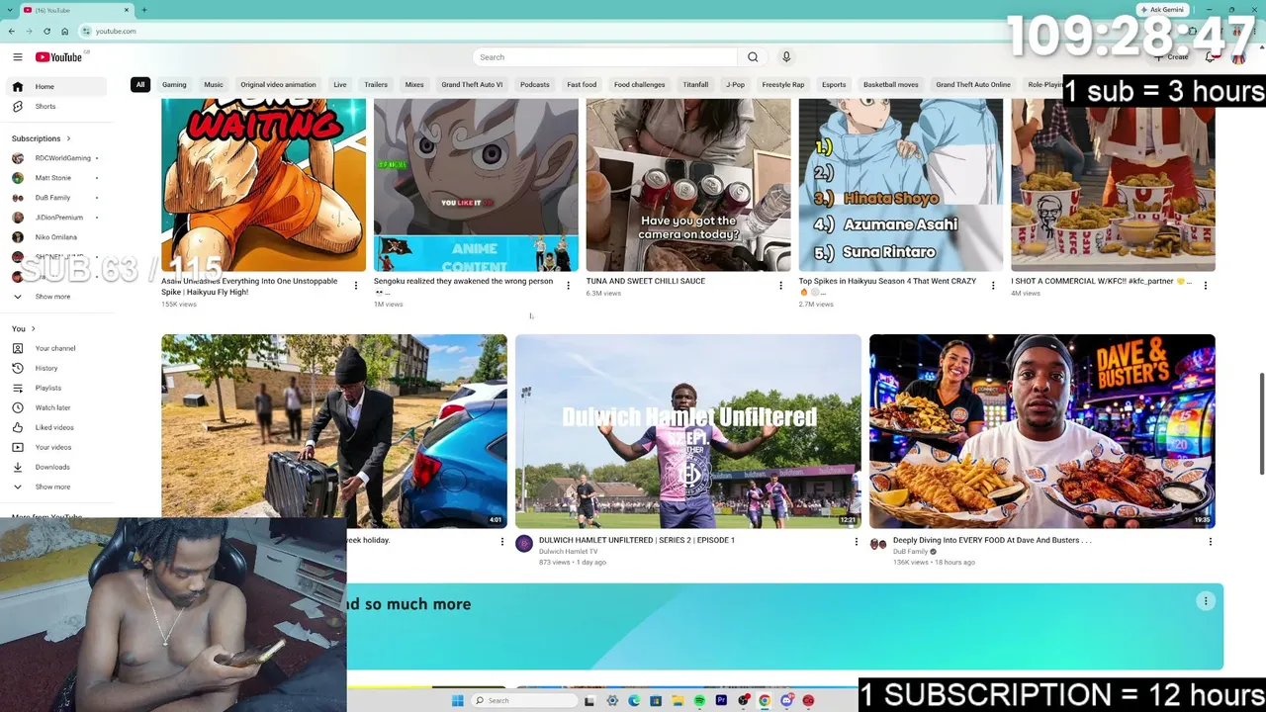
Task: Activate voice search microphone
Action: click(x=786, y=57)
